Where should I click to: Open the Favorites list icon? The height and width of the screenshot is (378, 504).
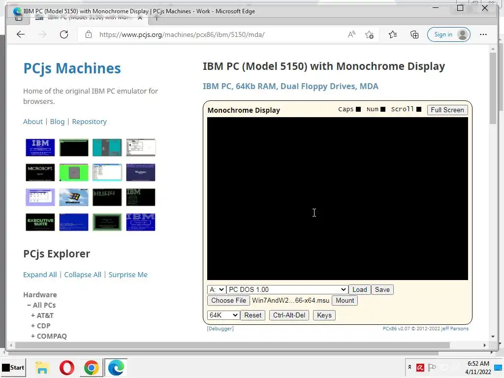pos(393,34)
